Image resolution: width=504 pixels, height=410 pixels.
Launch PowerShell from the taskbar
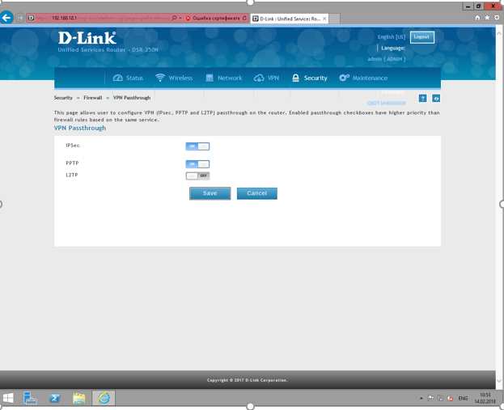click(x=55, y=398)
